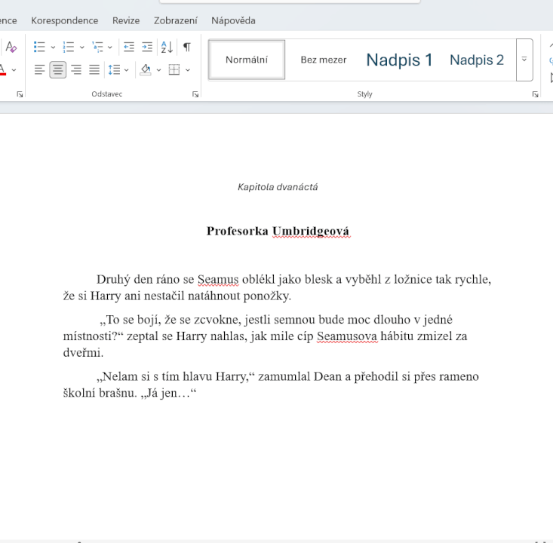Open font group dialog launcher
Viewport: 553px width, 543px height.
(x=20, y=94)
